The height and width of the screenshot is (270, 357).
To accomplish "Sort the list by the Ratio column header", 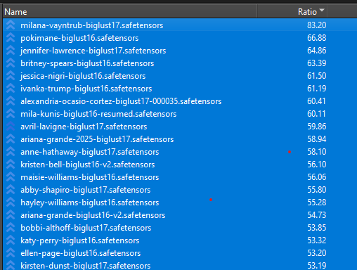I will (292, 11).
